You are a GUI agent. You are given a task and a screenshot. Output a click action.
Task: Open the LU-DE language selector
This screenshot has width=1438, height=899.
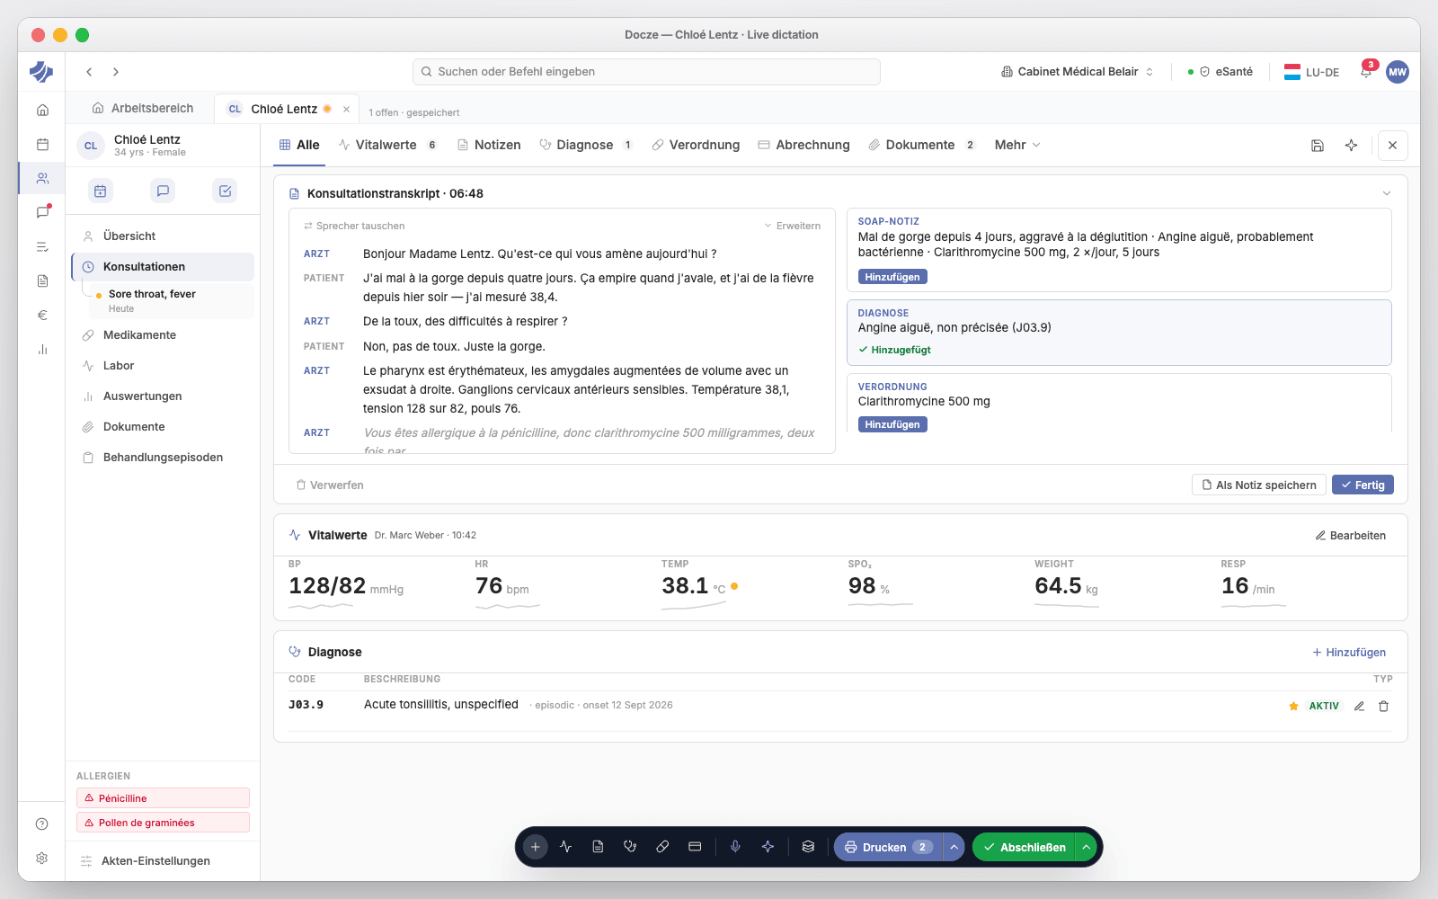[x=1312, y=72]
